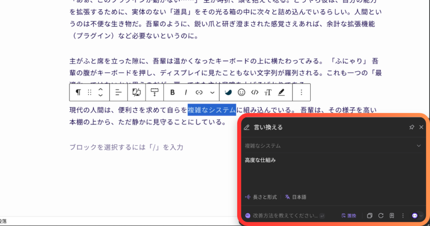Click the paragraph block type icon
Image resolution: width=430 pixels, height=226 pixels.
pos(78,92)
